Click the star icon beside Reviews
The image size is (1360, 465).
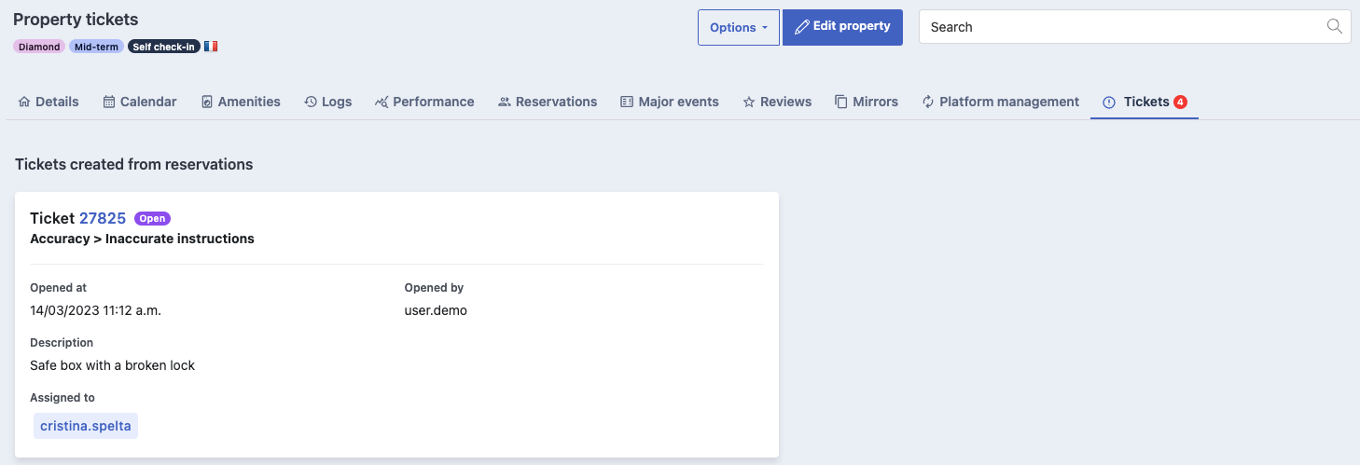[749, 102]
